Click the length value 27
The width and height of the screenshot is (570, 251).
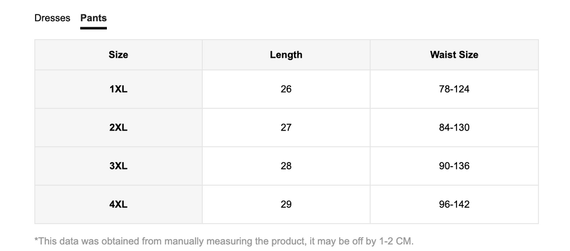(286, 128)
